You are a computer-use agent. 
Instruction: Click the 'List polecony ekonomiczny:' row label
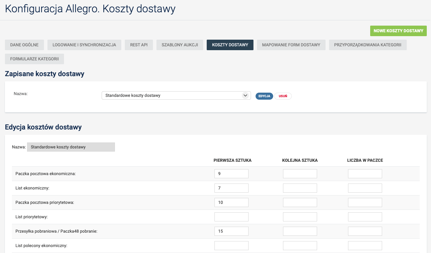click(41, 246)
